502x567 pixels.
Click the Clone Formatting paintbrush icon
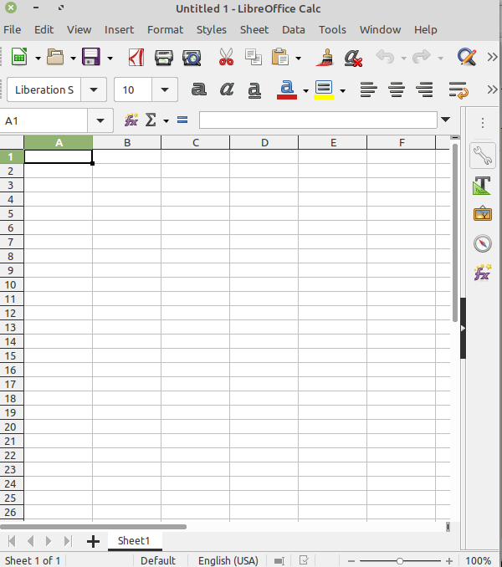click(324, 58)
